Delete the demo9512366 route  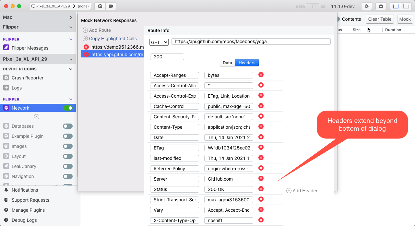(86, 47)
